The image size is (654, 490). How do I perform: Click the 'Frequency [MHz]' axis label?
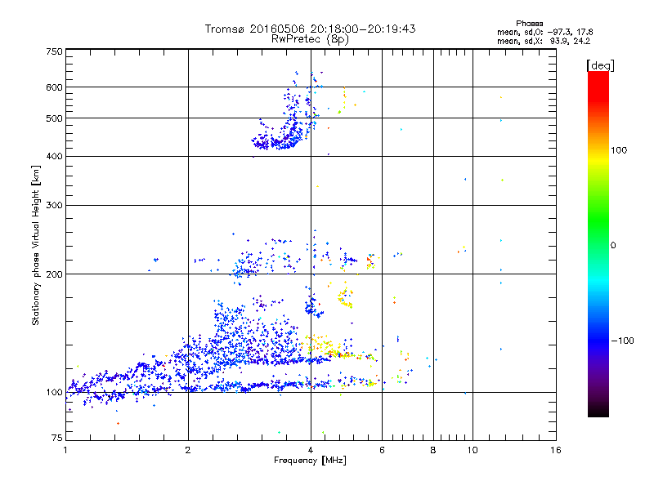coord(310,461)
